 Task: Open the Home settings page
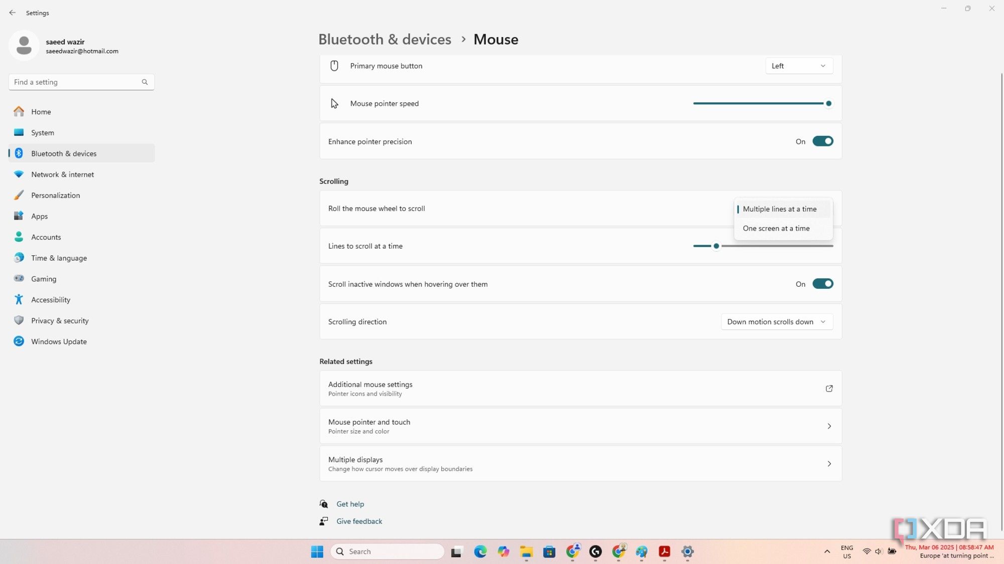pos(81,111)
